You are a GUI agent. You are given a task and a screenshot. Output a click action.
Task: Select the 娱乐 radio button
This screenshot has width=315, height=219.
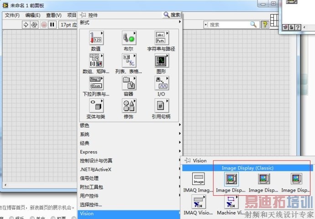tap(11, 218)
